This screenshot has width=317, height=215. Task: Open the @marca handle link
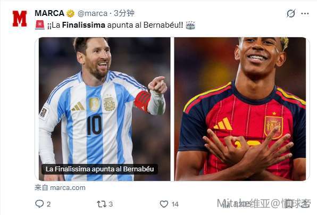click(x=93, y=13)
